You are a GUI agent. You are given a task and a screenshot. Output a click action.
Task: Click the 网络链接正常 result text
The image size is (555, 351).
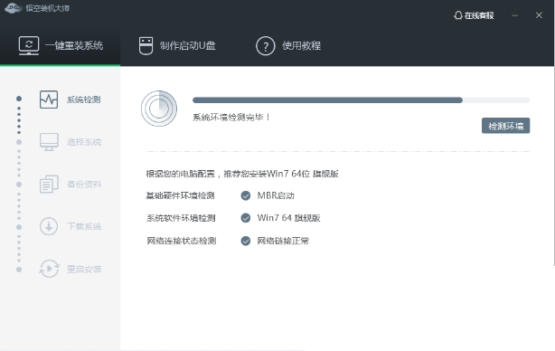pyautogui.click(x=283, y=241)
